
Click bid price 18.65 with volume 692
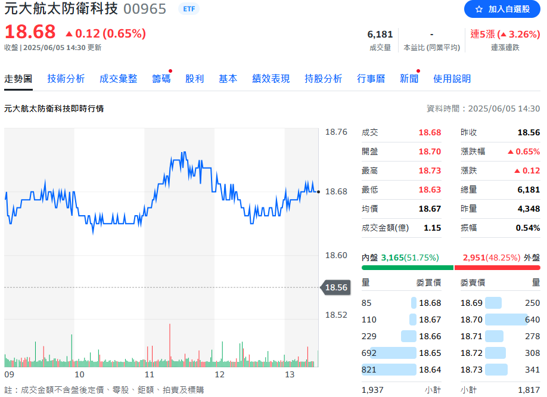pyautogui.click(x=402, y=353)
